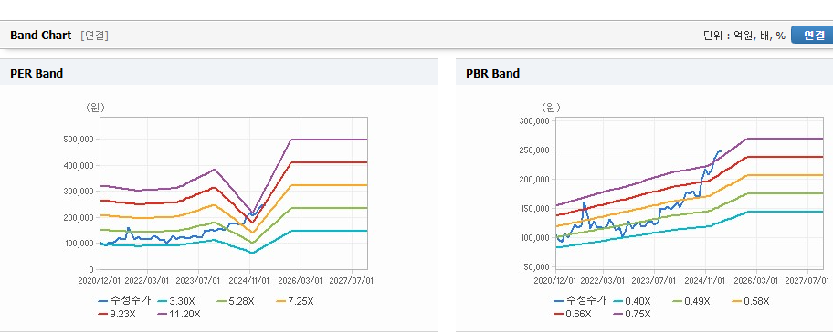Toggle 11.20X series in PER legend
833x332 pixels.
[178, 314]
